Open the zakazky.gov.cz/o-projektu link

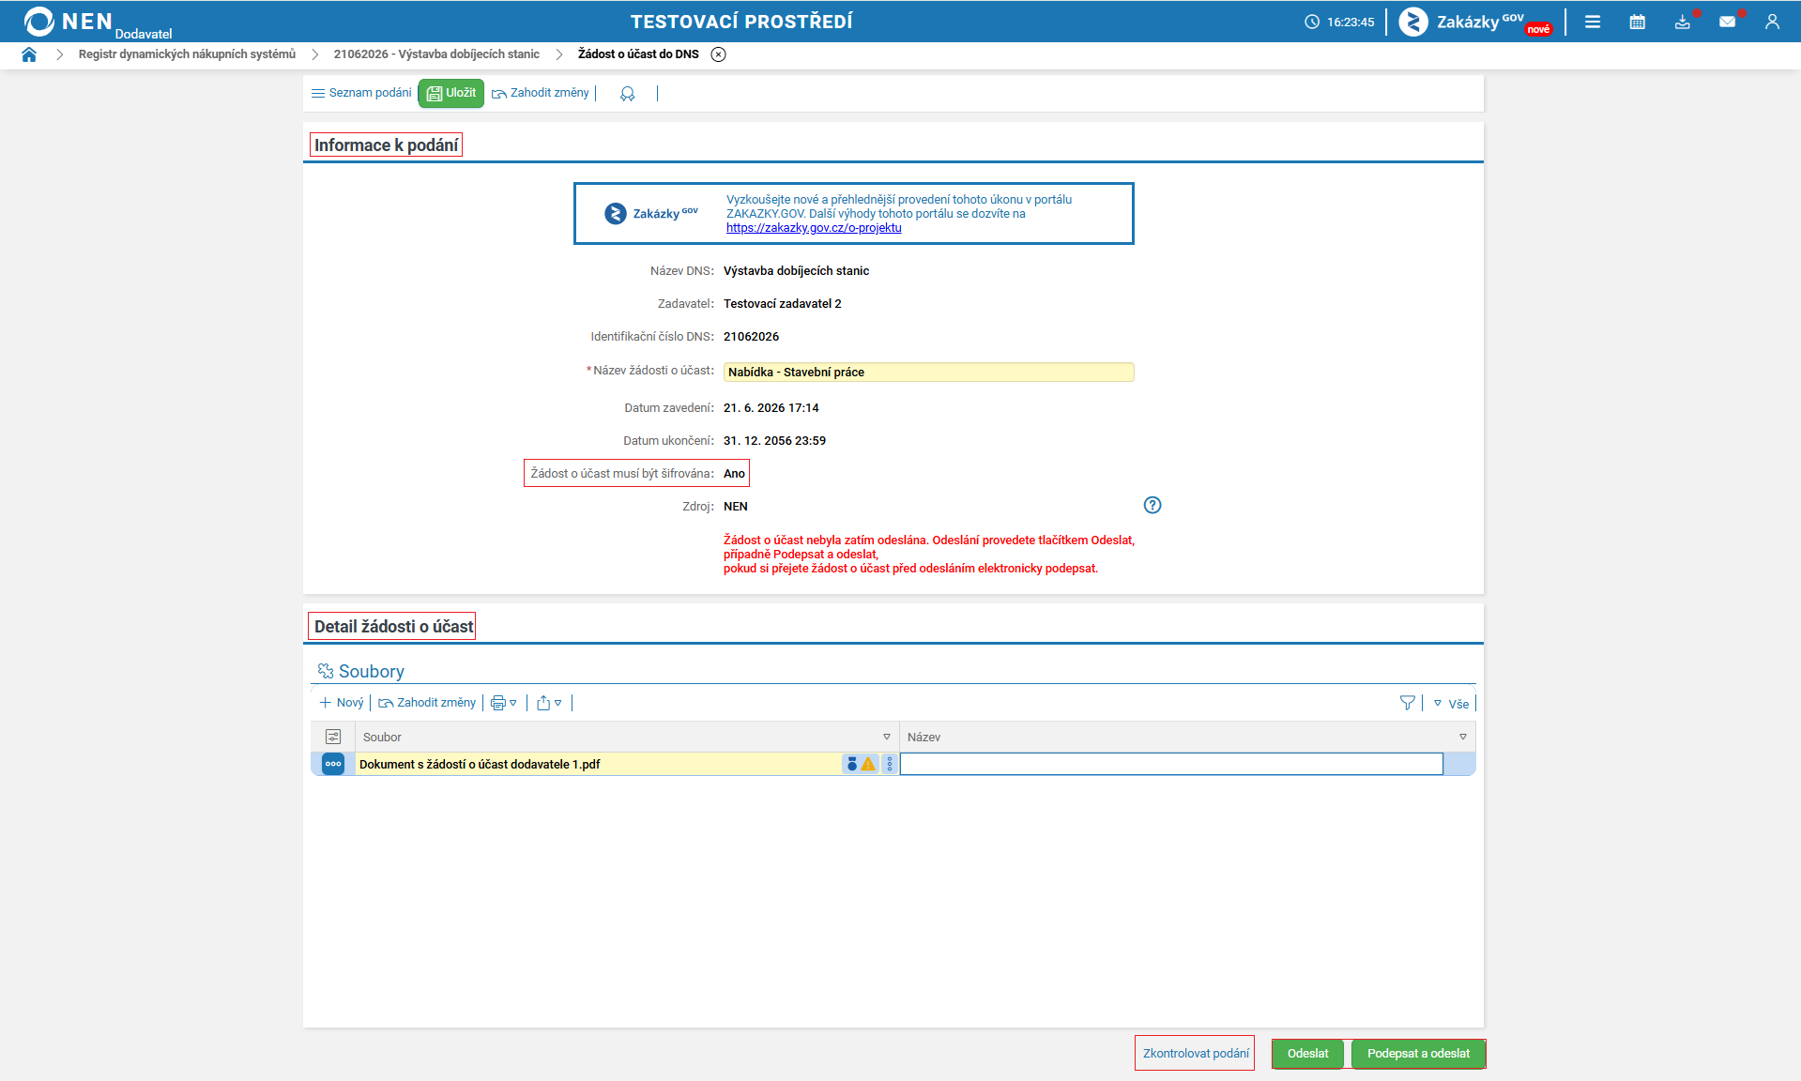click(x=814, y=228)
